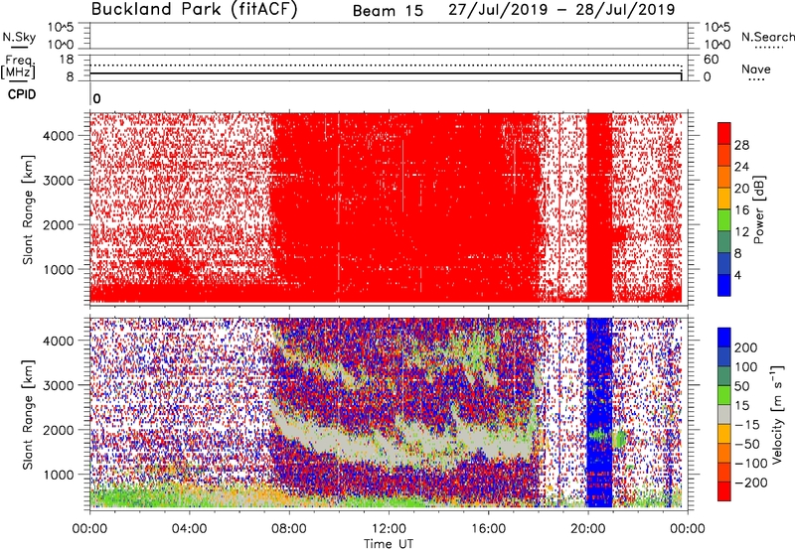Screen dimensions: 795x550
Task: Click the "60" tick on the Nave axis
Action: tap(711, 60)
